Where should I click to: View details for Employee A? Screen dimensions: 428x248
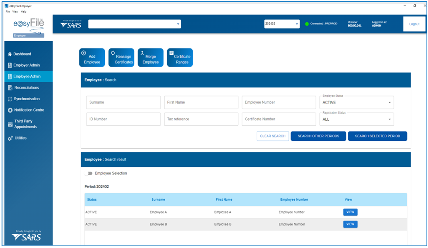pyautogui.click(x=350, y=212)
